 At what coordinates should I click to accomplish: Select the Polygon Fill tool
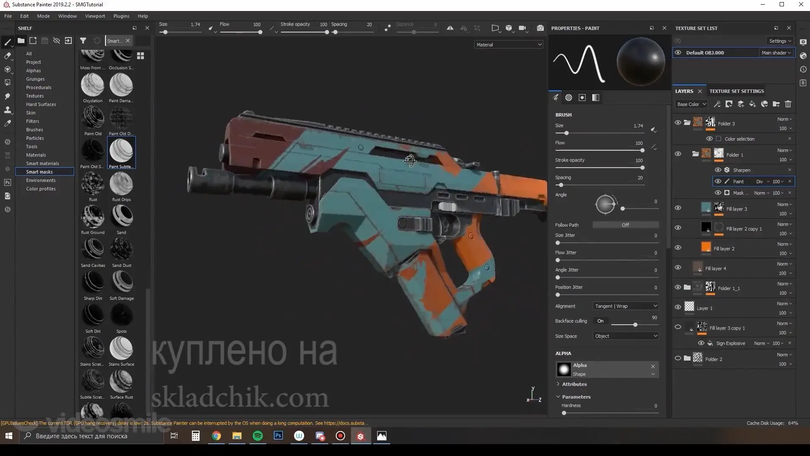pyautogui.click(x=7, y=82)
